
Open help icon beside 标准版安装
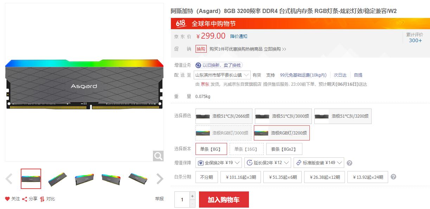349,163
